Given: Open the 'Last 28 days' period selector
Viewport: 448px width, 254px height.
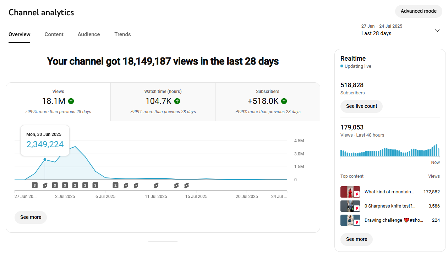Looking at the screenshot, I should point(376,33).
